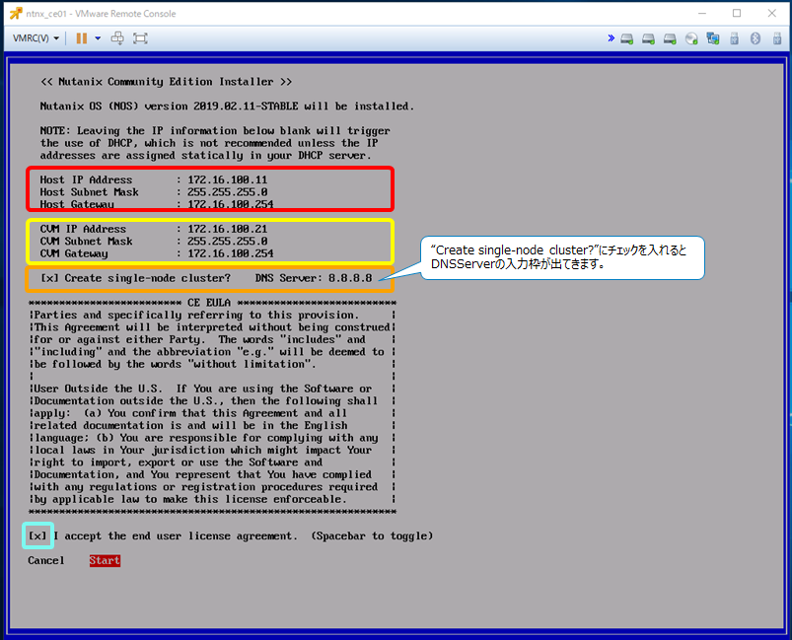Viewport: 792px width, 640px height.
Task: Expand the power options arrow beside pause
Action: tap(98, 38)
